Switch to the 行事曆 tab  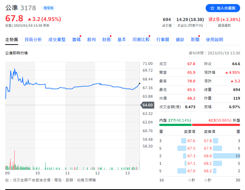point(163,40)
